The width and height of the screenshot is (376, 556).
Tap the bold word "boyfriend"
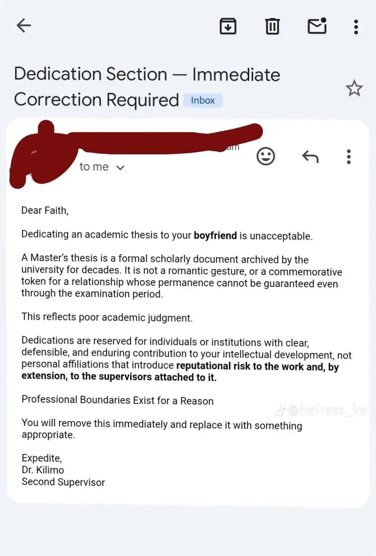coord(215,235)
